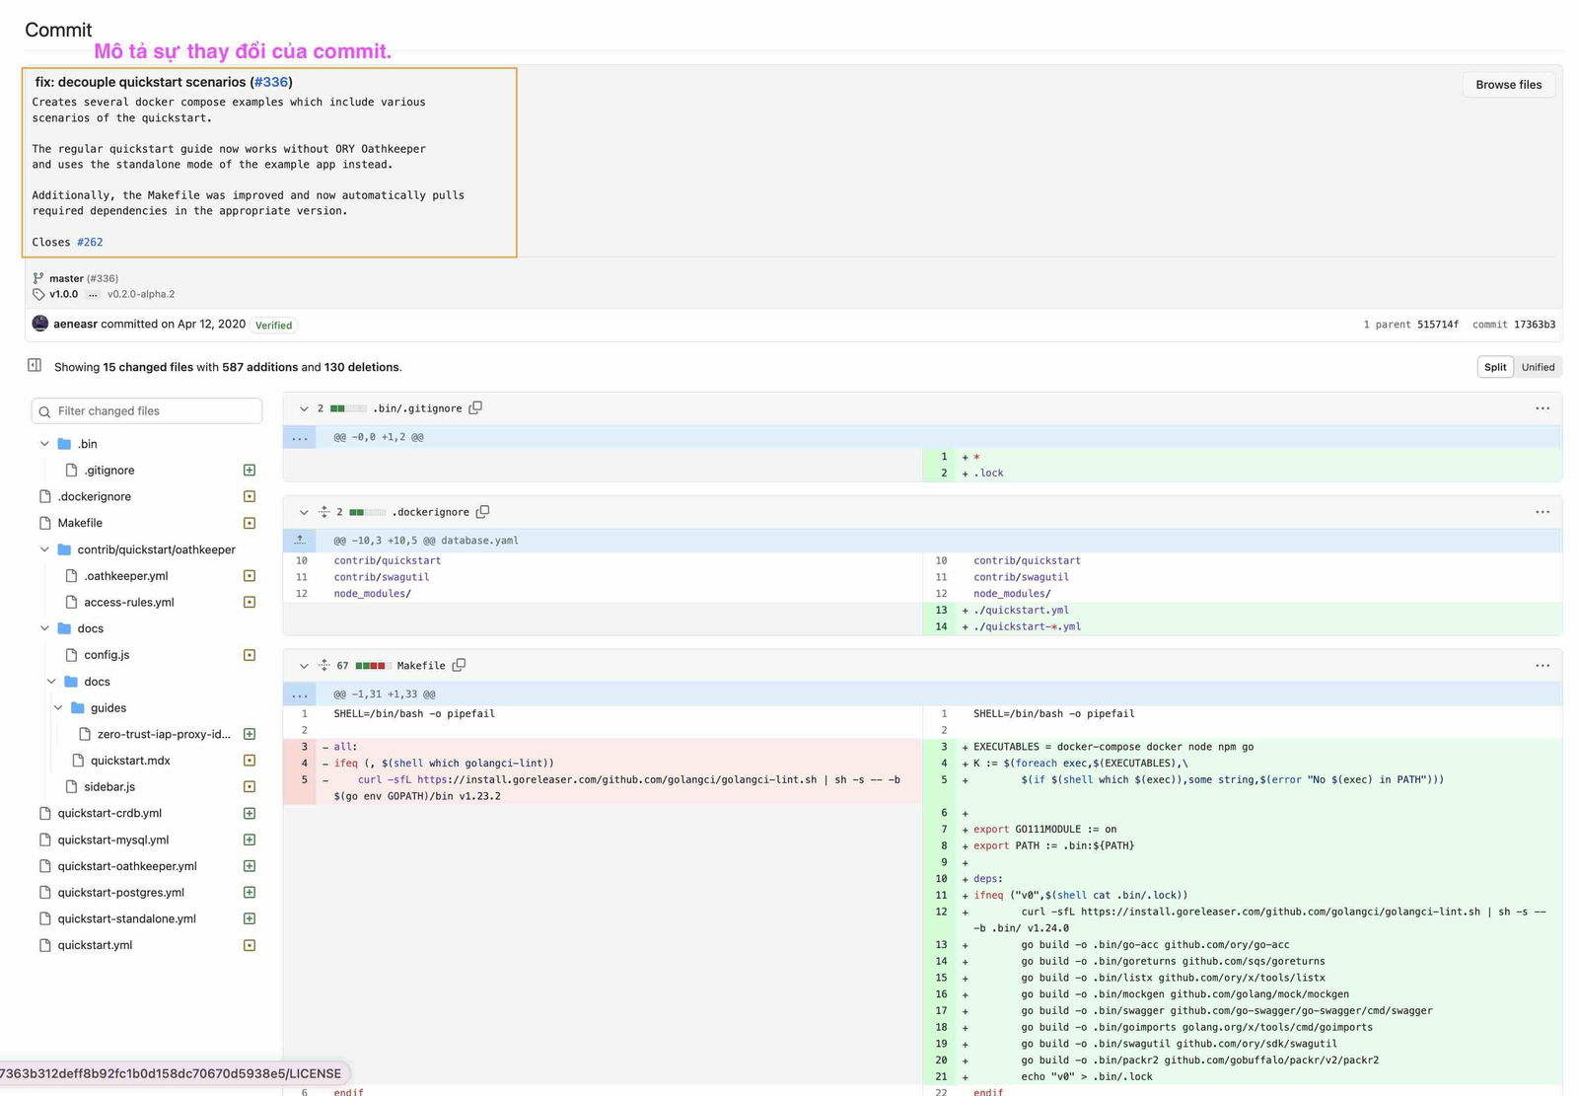Focus the Filter changed files field
Image resolution: width=1578 pixels, height=1096 pixels.
(x=147, y=410)
